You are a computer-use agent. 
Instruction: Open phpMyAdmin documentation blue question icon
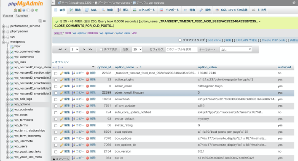click(x=24, y=10)
